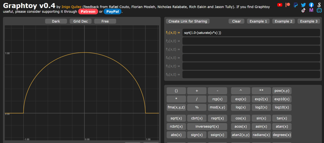Insert the divide / operator
Viewport: 324px width, 143px height.
click(x=197, y=99)
